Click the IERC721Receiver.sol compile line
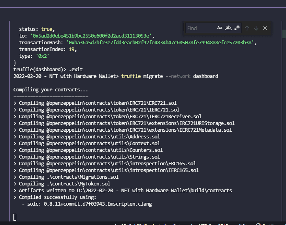Screen dimensions: 286x225 pyautogui.click(x=107, y=117)
